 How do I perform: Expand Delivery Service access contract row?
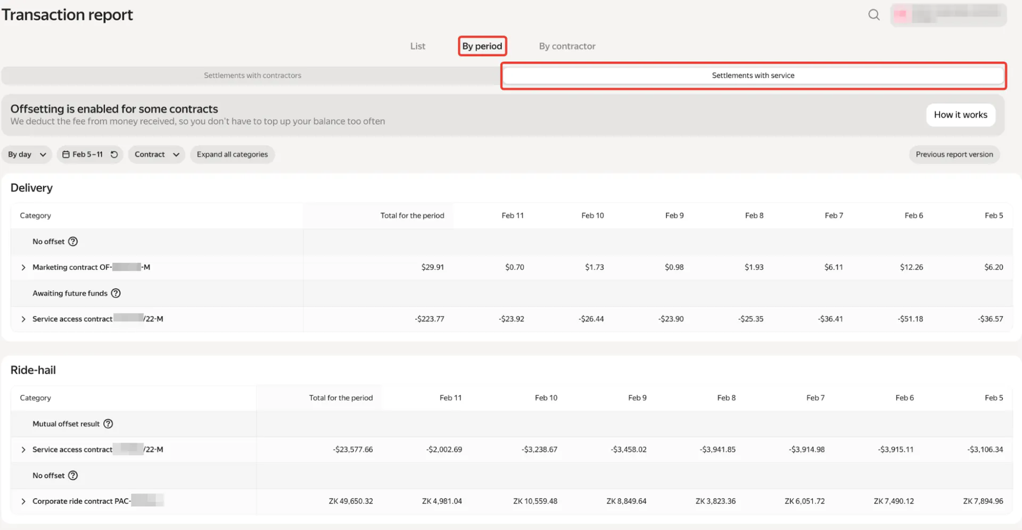click(23, 319)
